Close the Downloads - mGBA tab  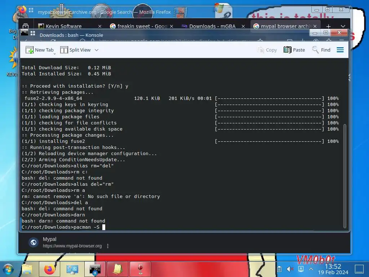point(243,26)
